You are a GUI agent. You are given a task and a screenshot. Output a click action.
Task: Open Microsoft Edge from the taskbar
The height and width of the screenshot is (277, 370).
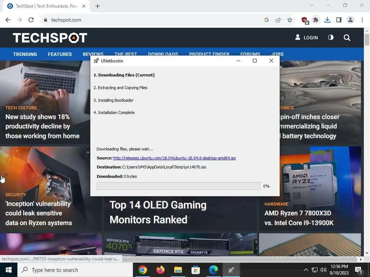coord(213,270)
